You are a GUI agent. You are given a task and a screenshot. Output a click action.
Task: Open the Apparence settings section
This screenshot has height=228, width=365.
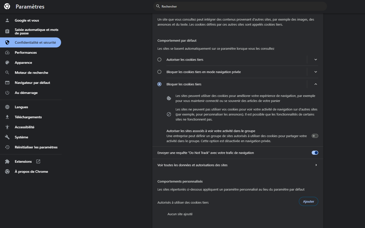point(23,62)
